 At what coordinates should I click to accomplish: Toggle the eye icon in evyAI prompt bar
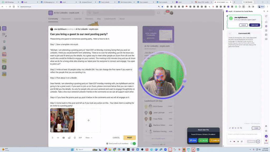(x=230, y=141)
